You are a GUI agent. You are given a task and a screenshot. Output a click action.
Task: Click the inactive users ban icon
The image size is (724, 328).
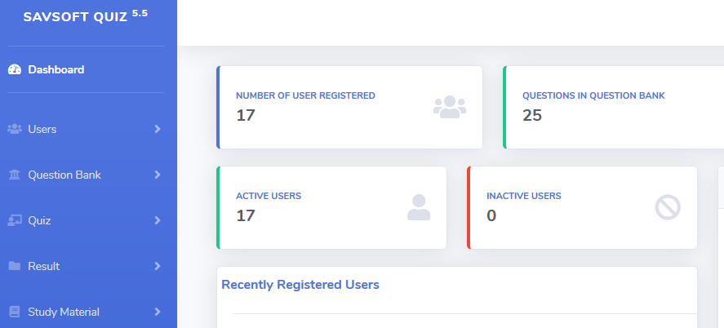coord(668,207)
